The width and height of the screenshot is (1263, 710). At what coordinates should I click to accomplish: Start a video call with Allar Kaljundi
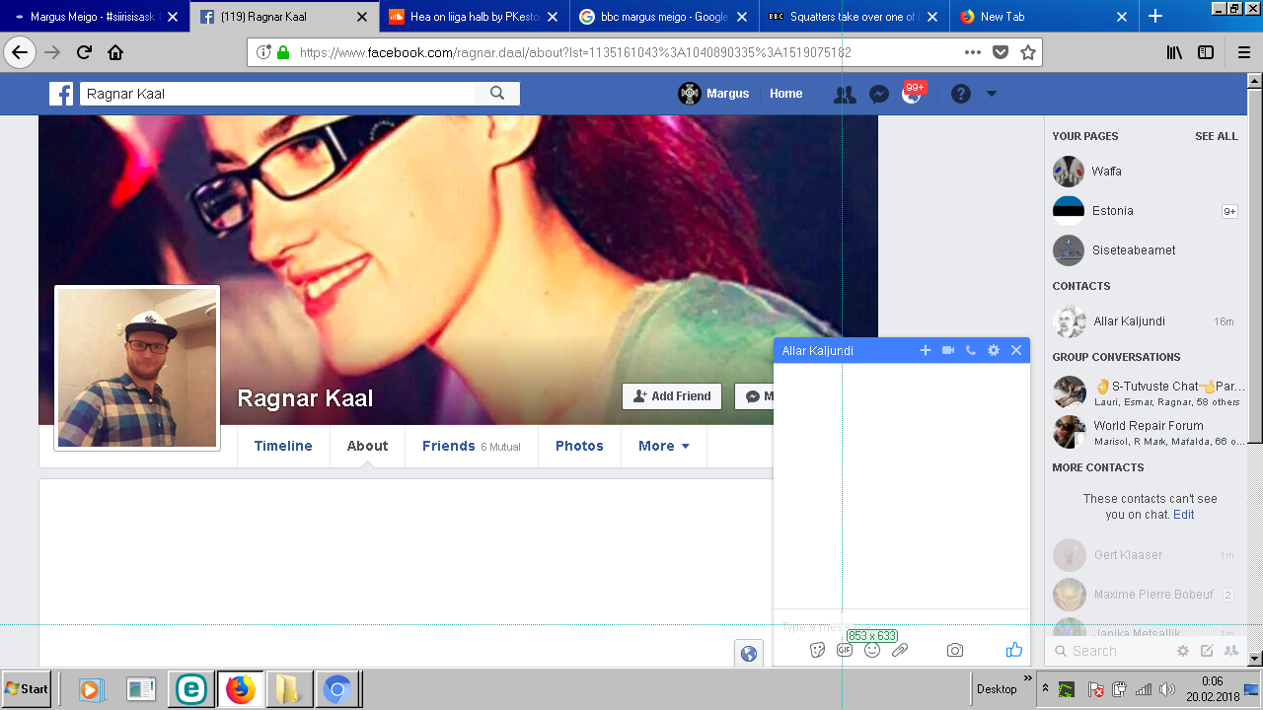[948, 350]
